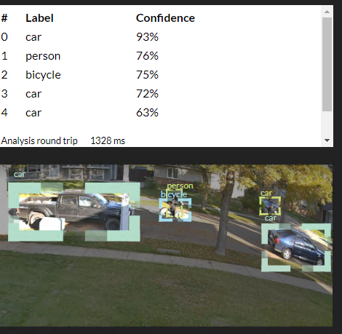Viewport: 342px width, 334px height.
Task: Click the bicycle label in the image
Action: 174,194
